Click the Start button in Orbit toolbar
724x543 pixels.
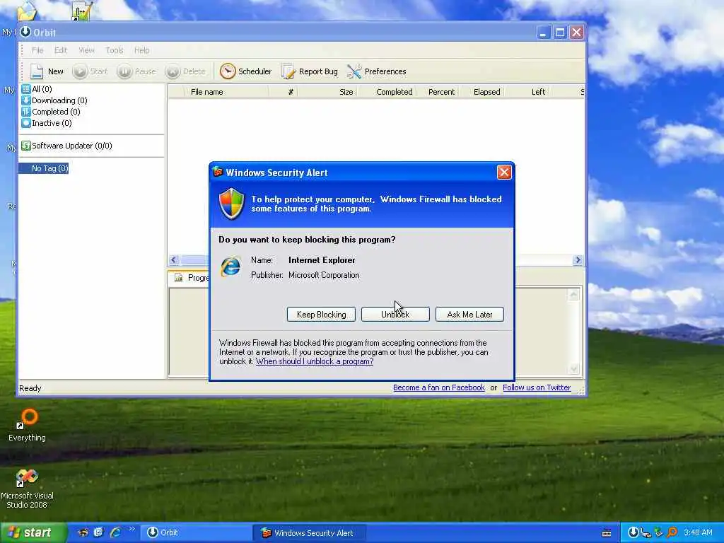90,71
